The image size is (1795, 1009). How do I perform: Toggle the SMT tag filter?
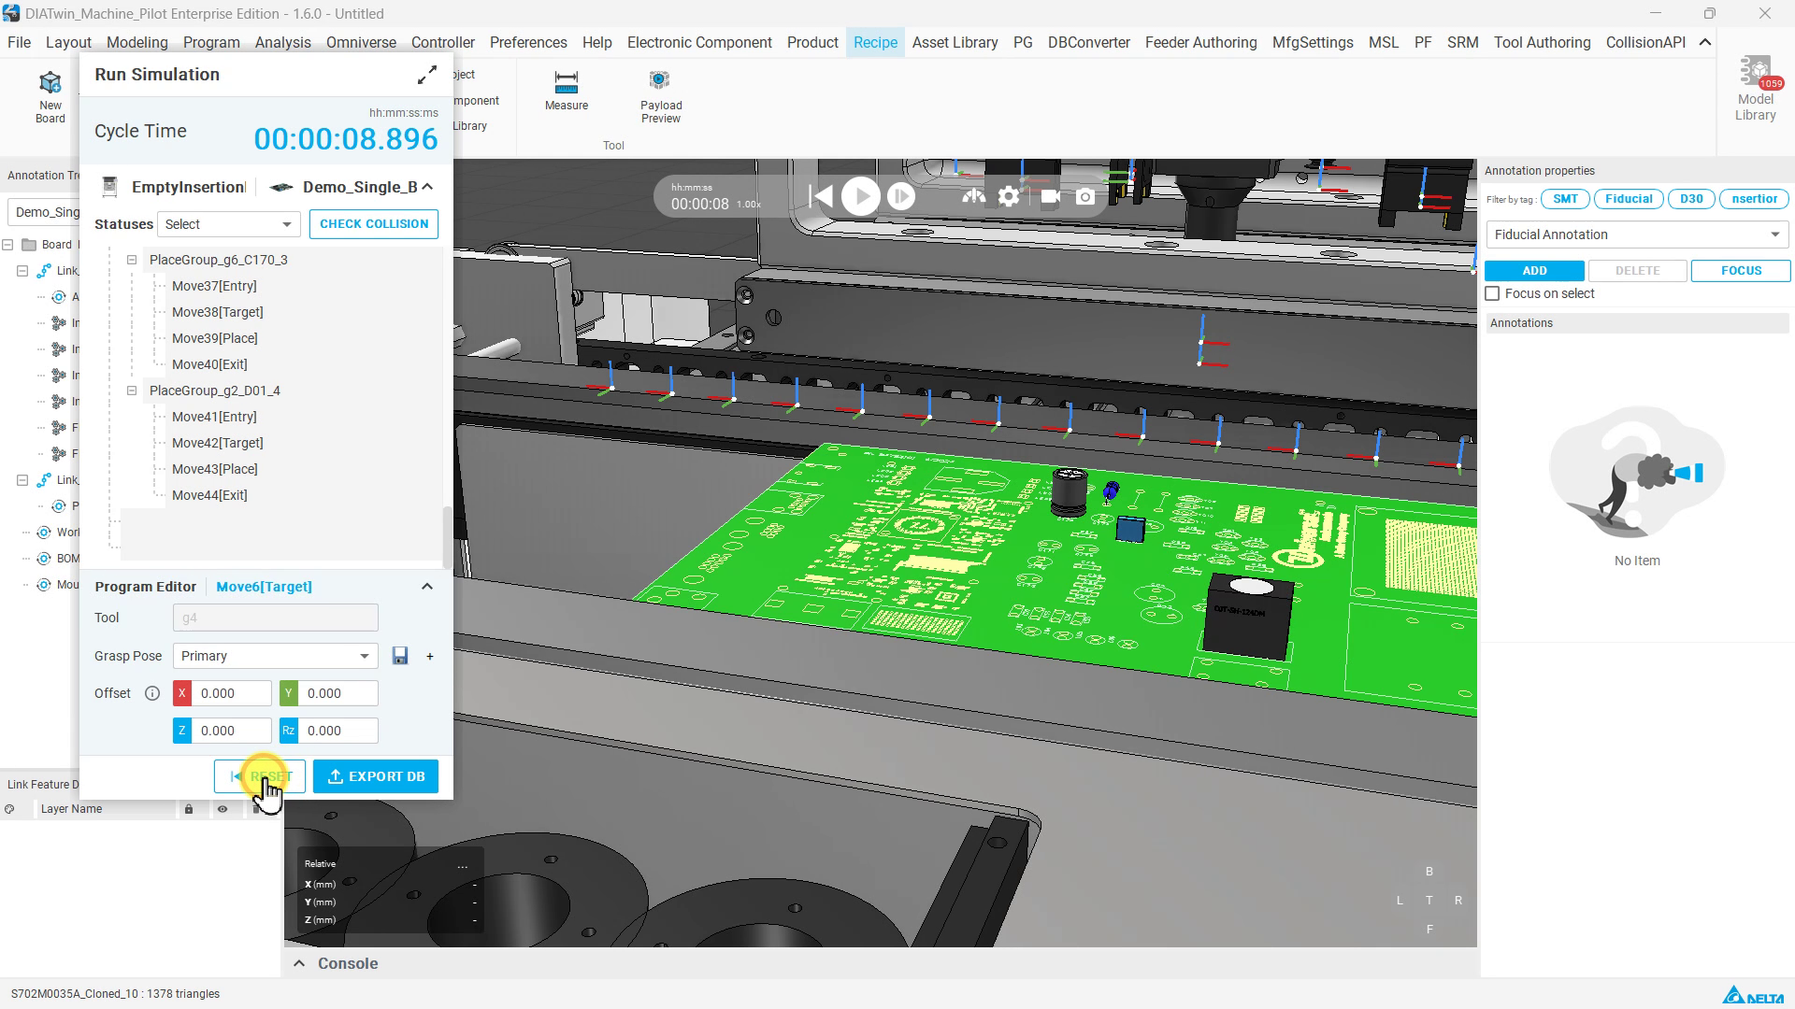(1565, 199)
